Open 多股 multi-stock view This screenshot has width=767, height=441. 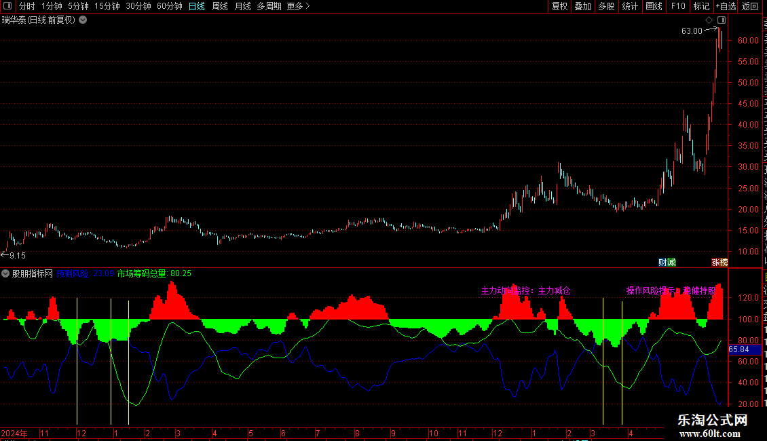click(606, 6)
